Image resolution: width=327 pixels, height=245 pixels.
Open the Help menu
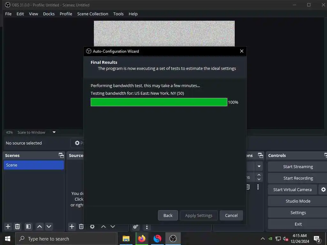coord(133,14)
